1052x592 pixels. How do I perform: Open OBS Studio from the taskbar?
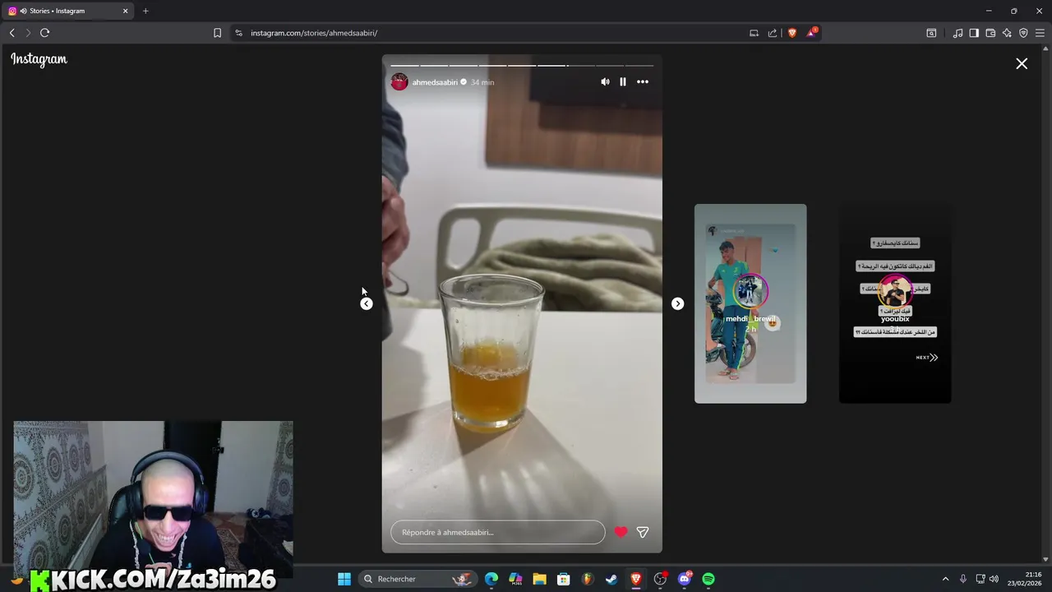coord(660,579)
